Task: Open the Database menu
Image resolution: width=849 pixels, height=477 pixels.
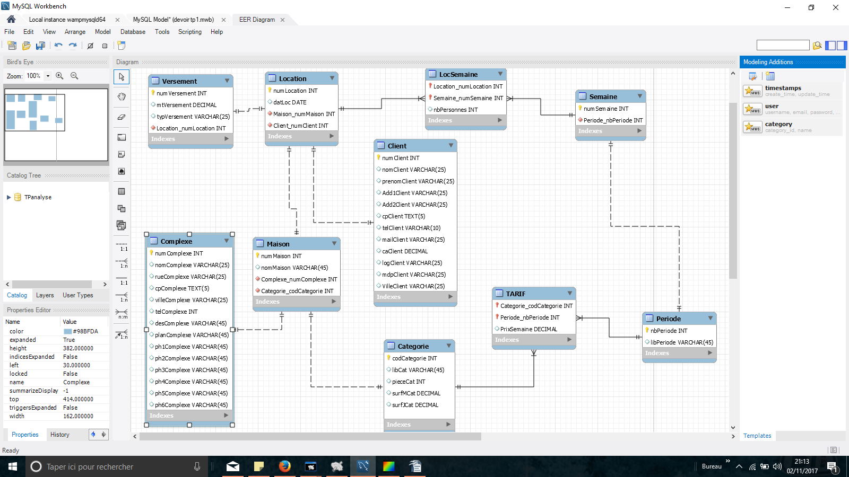Action: point(133,32)
